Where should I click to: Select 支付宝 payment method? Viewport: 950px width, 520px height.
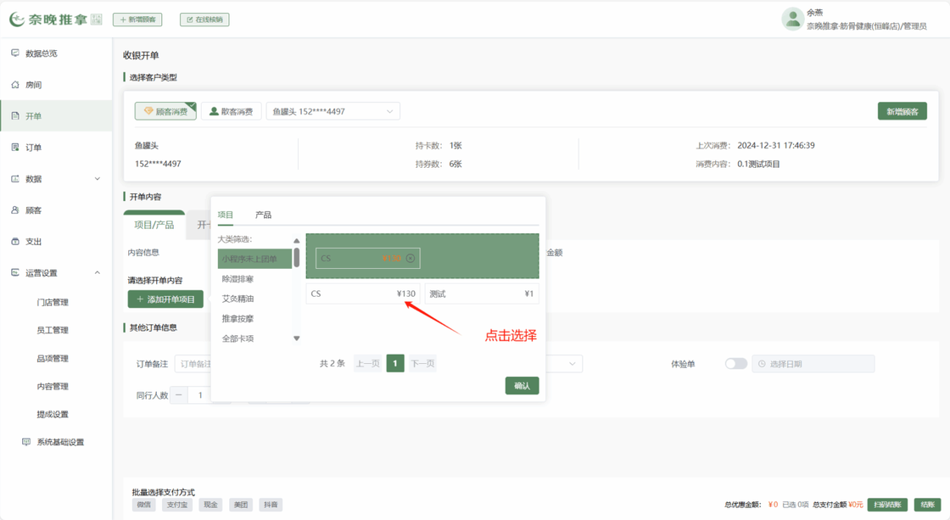pos(177,505)
